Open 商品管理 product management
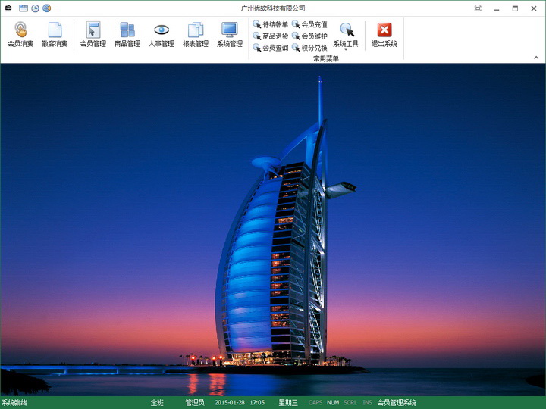Viewport: 546px width, 409px height. click(127, 34)
